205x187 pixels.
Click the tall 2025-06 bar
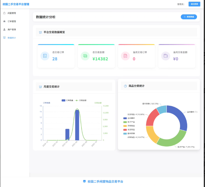pos(77,125)
